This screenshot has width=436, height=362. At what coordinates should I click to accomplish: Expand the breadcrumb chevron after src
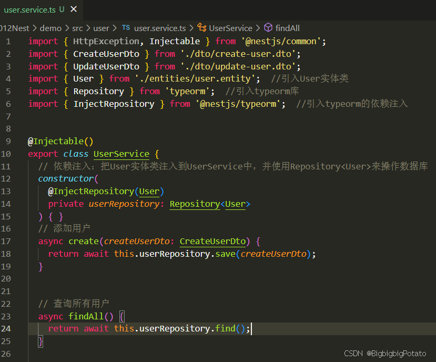coord(88,28)
